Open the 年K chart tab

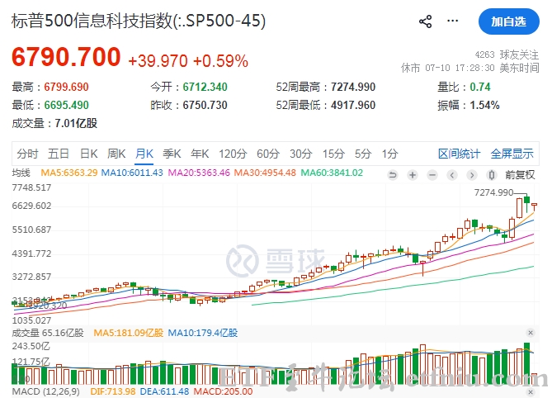[x=200, y=154]
